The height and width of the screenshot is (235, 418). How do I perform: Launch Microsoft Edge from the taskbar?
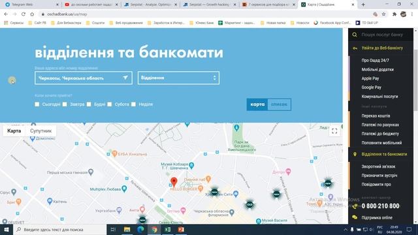(x=140, y=229)
